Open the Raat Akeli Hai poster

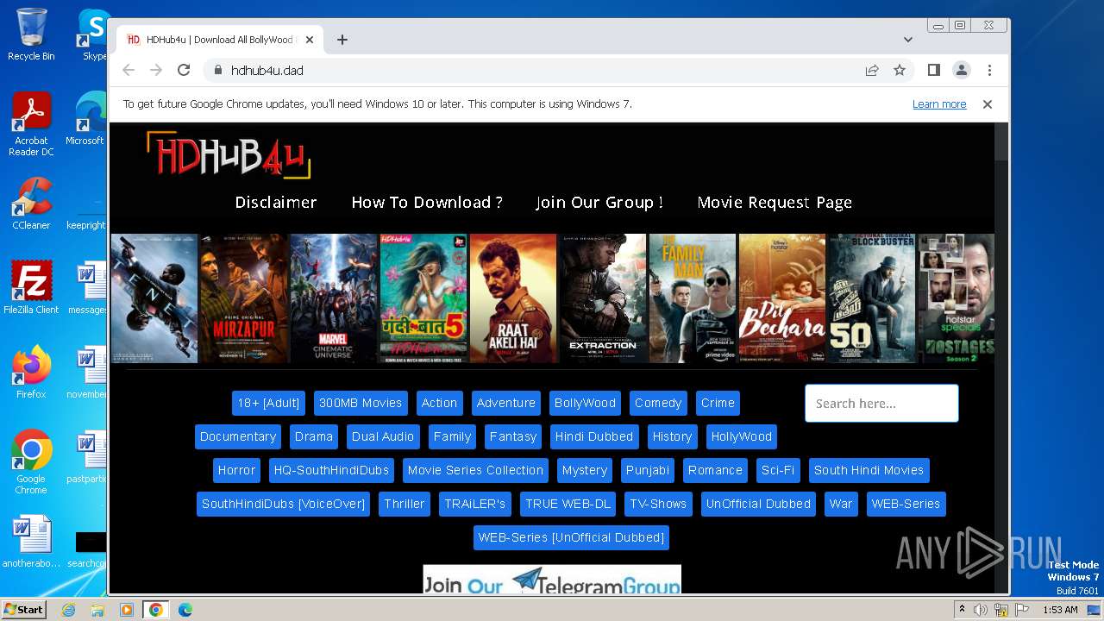[x=513, y=298]
